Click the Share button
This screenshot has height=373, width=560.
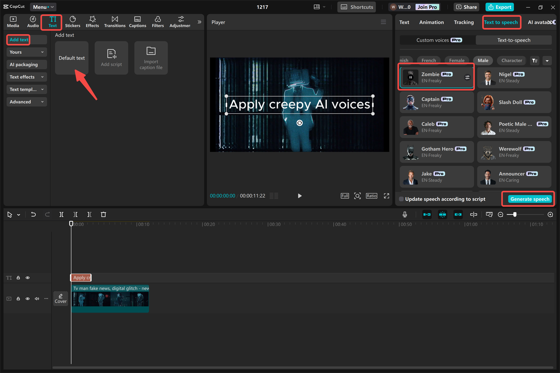tap(466, 7)
